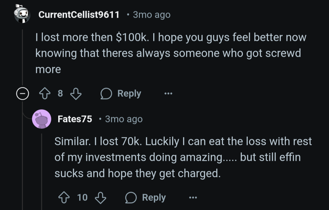Click the vote count 10 on Fates75's reply
Image resolution: width=329 pixels, height=210 pixels.
click(x=82, y=198)
